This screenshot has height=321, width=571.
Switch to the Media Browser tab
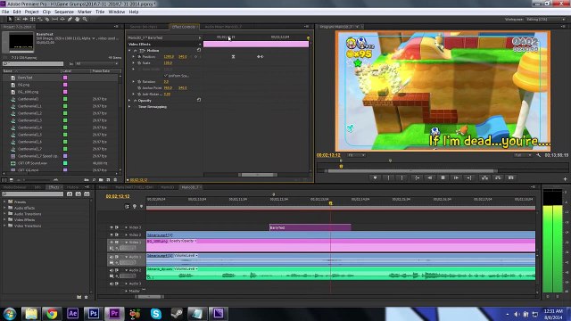(15, 187)
